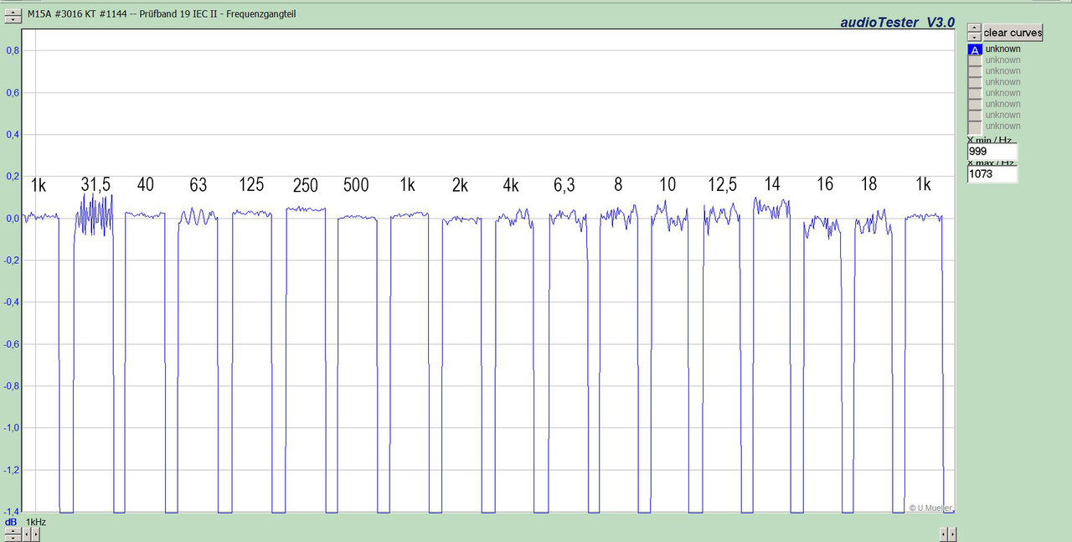The width and height of the screenshot is (1072, 542).
Task: Click the '-0,8' value on the dB axis
Action: (x=12, y=385)
